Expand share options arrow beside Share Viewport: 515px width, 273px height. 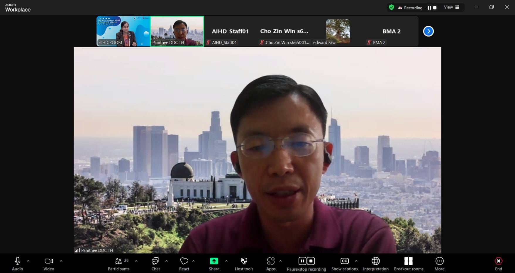(x=226, y=261)
